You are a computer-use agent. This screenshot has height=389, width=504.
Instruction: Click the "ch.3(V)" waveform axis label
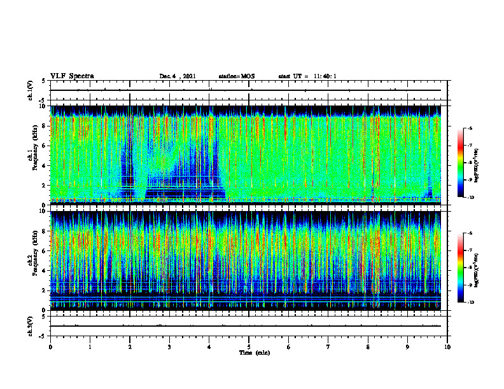(31, 326)
